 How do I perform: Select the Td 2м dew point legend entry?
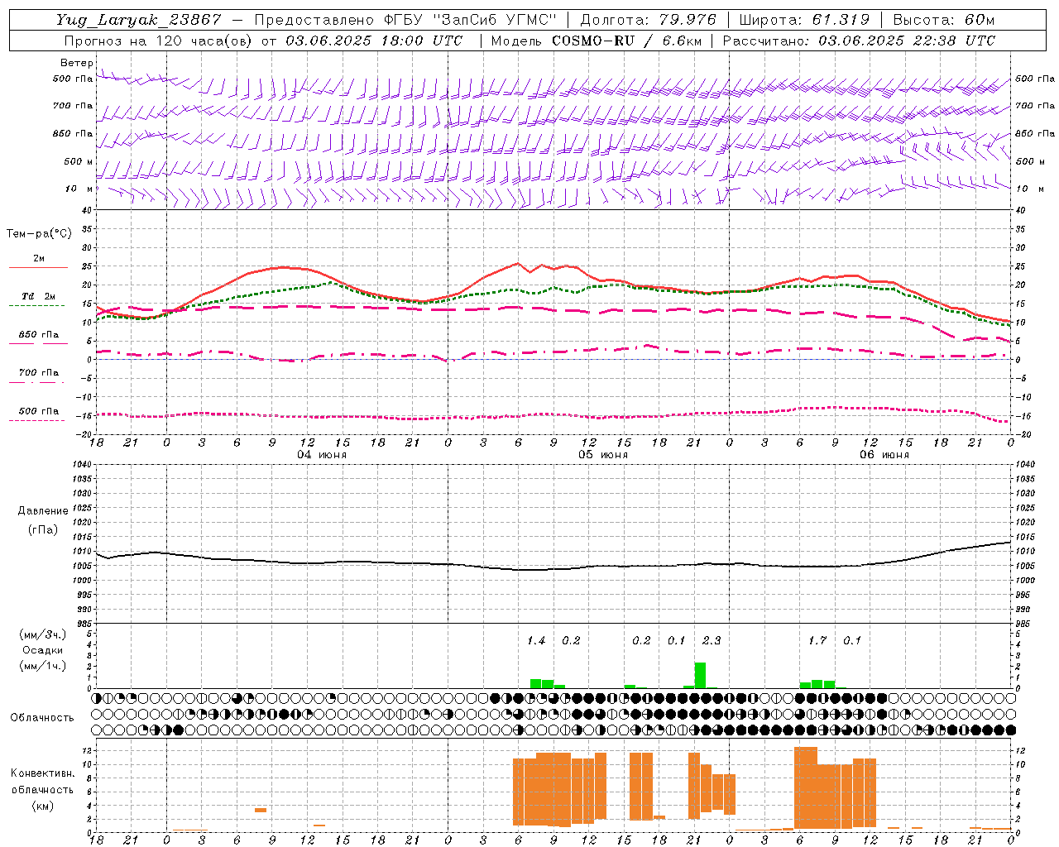coord(38,296)
